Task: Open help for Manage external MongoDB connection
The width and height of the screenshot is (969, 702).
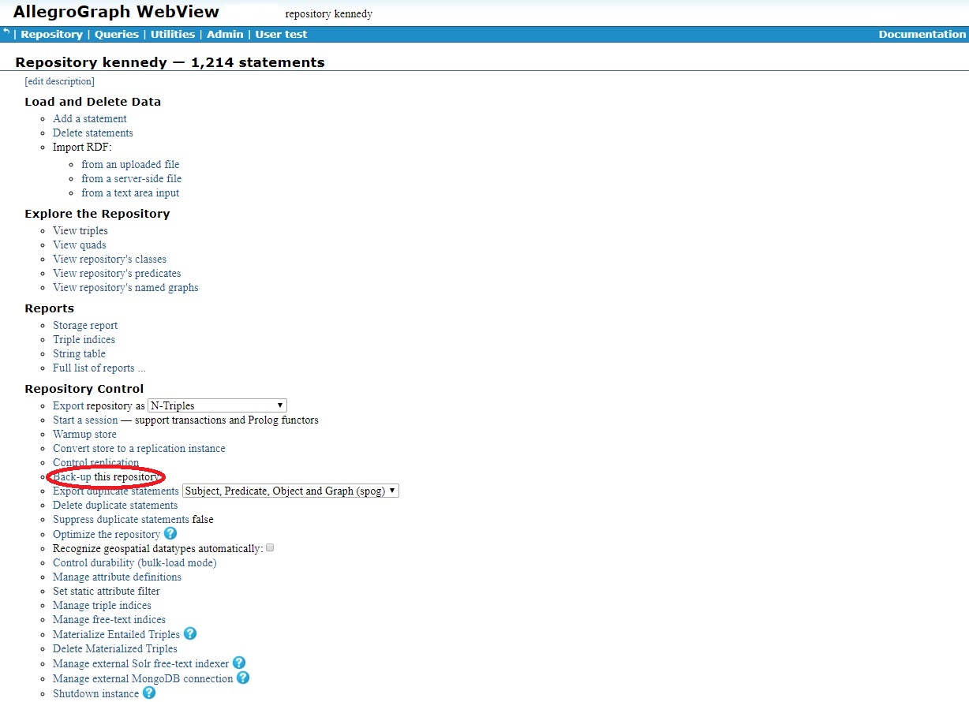Action: tap(243, 678)
